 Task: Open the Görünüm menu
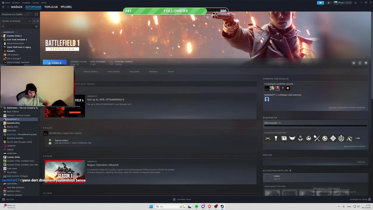click(x=16, y=3)
